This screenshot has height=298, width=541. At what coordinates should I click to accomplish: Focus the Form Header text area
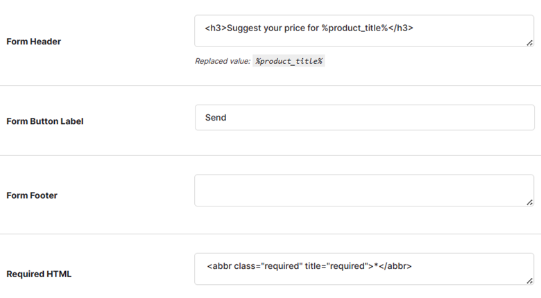pyautogui.click(x=364, y=30)
